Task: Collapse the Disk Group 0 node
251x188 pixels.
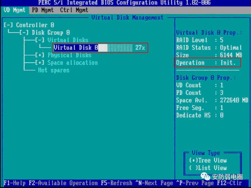Action: click(x=24, y=33)
